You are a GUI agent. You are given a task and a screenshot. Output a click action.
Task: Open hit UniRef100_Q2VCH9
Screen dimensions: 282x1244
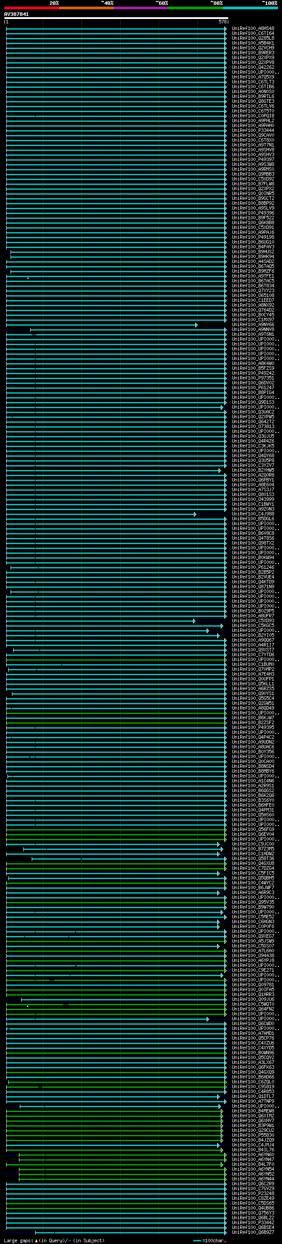(x=253, y=48)
